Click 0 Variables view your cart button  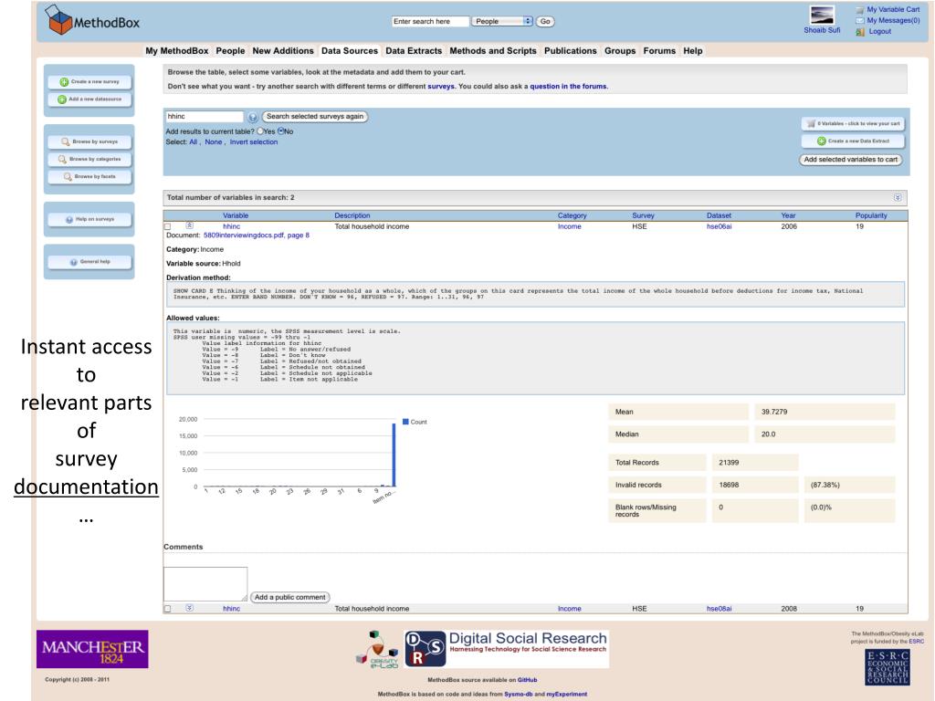[853, 123]
